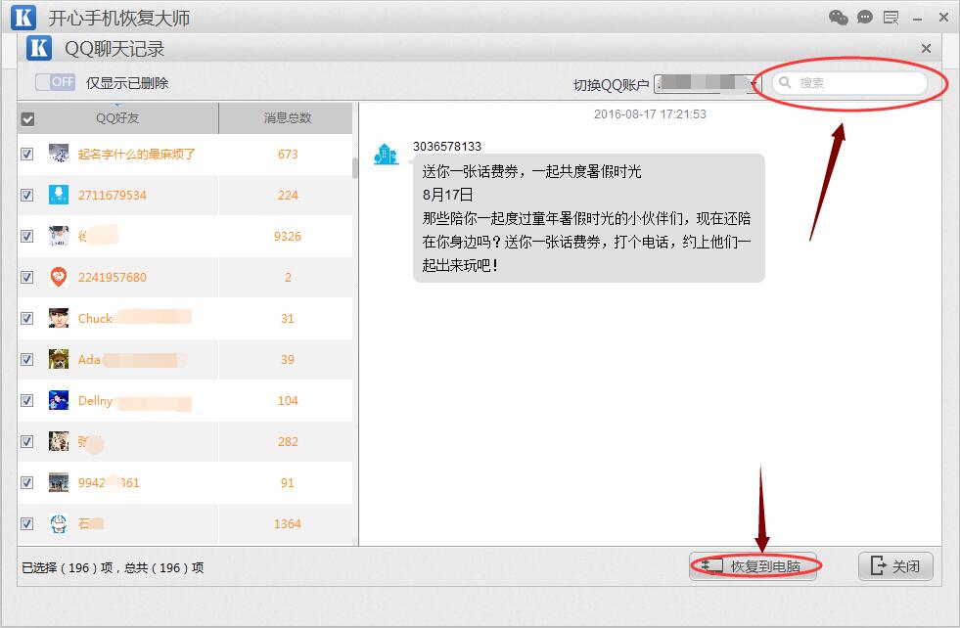Select contact name 2241957680
The height and width of the screenshot is (628, 960).
tap(112, 277)
